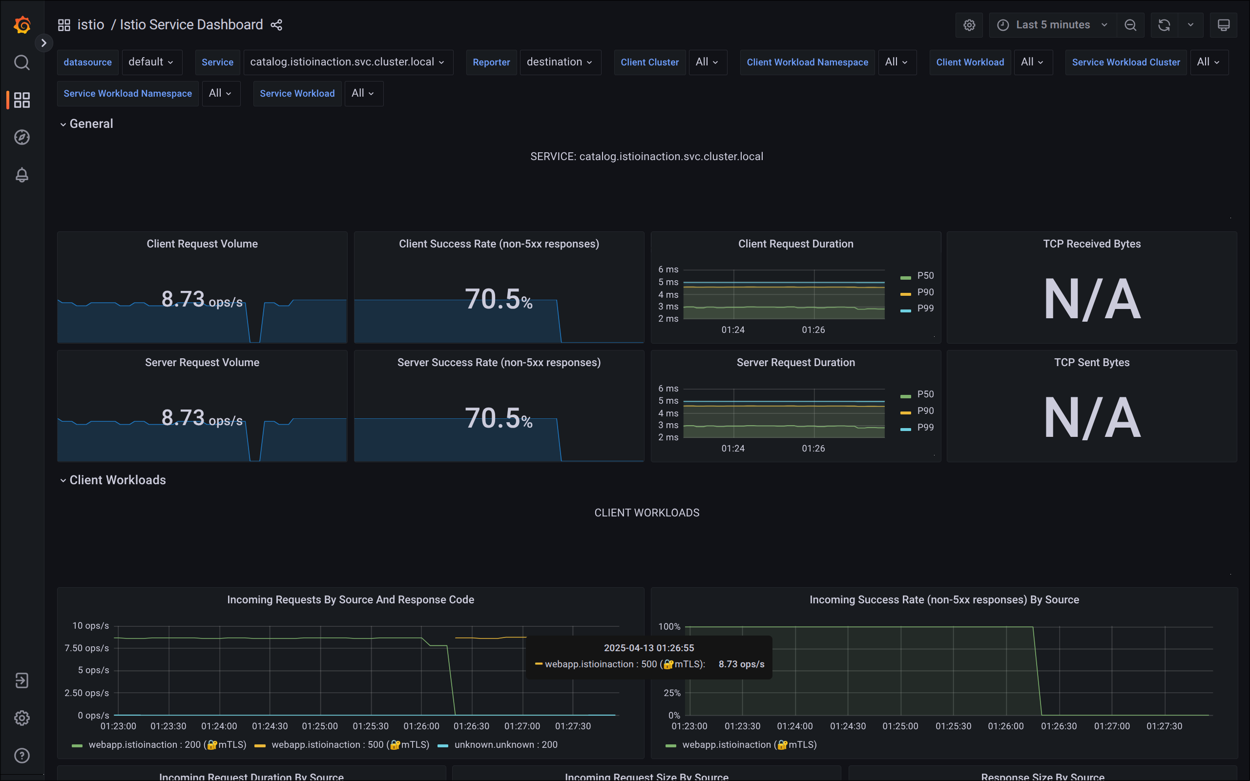The image size is (1250, 781).
Task: Click the istio folder breadcrumb
Action: pyautogui.click(x=90, y=25)
